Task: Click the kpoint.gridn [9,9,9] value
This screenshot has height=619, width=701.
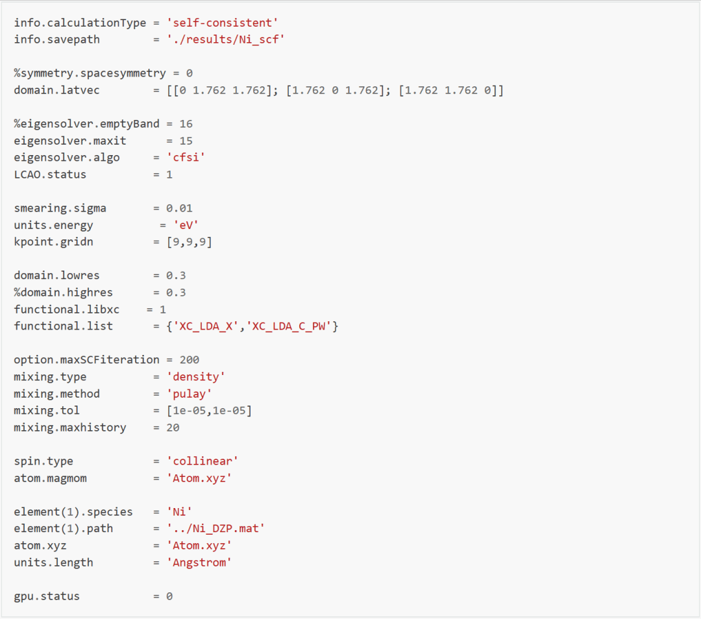Action: pyautogui.click(x=189, y=242)
